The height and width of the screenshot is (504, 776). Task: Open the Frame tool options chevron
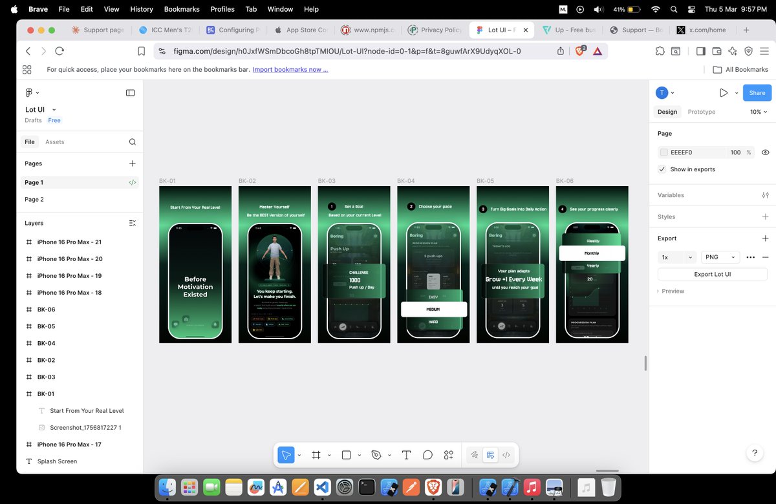(x=329, y=456)
